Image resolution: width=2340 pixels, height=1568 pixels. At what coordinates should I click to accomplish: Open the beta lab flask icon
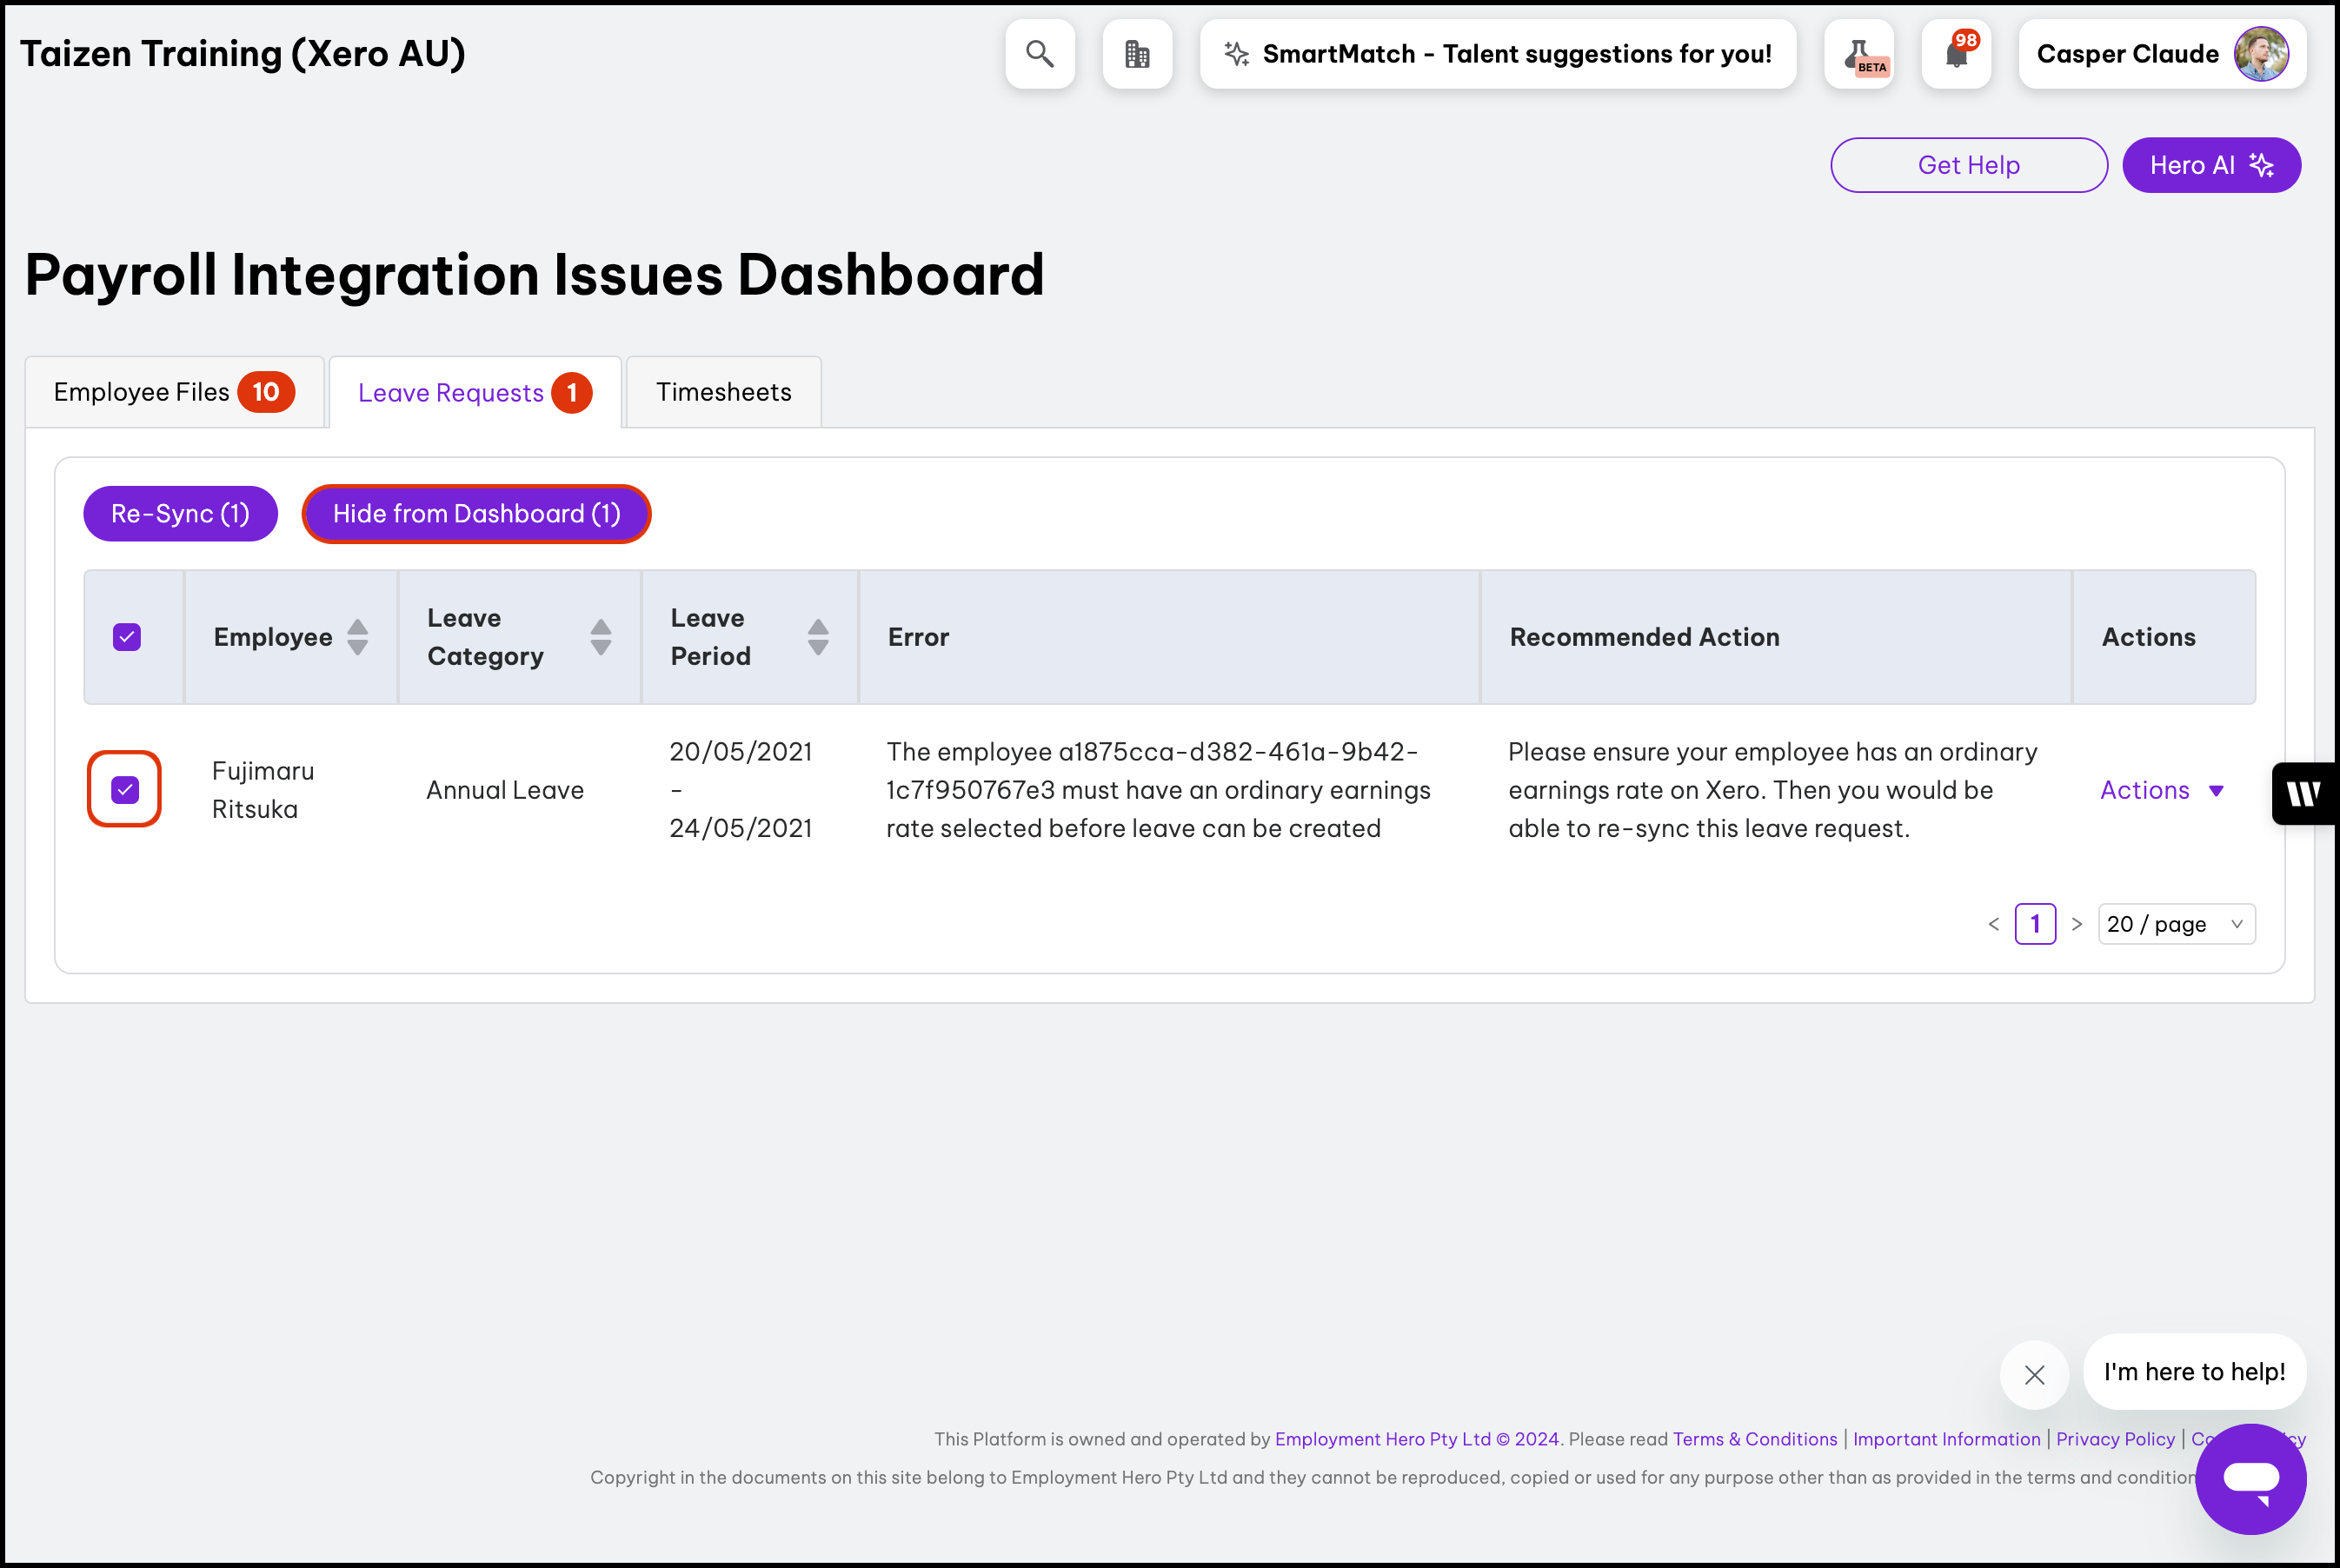(x=1858, y=54)
